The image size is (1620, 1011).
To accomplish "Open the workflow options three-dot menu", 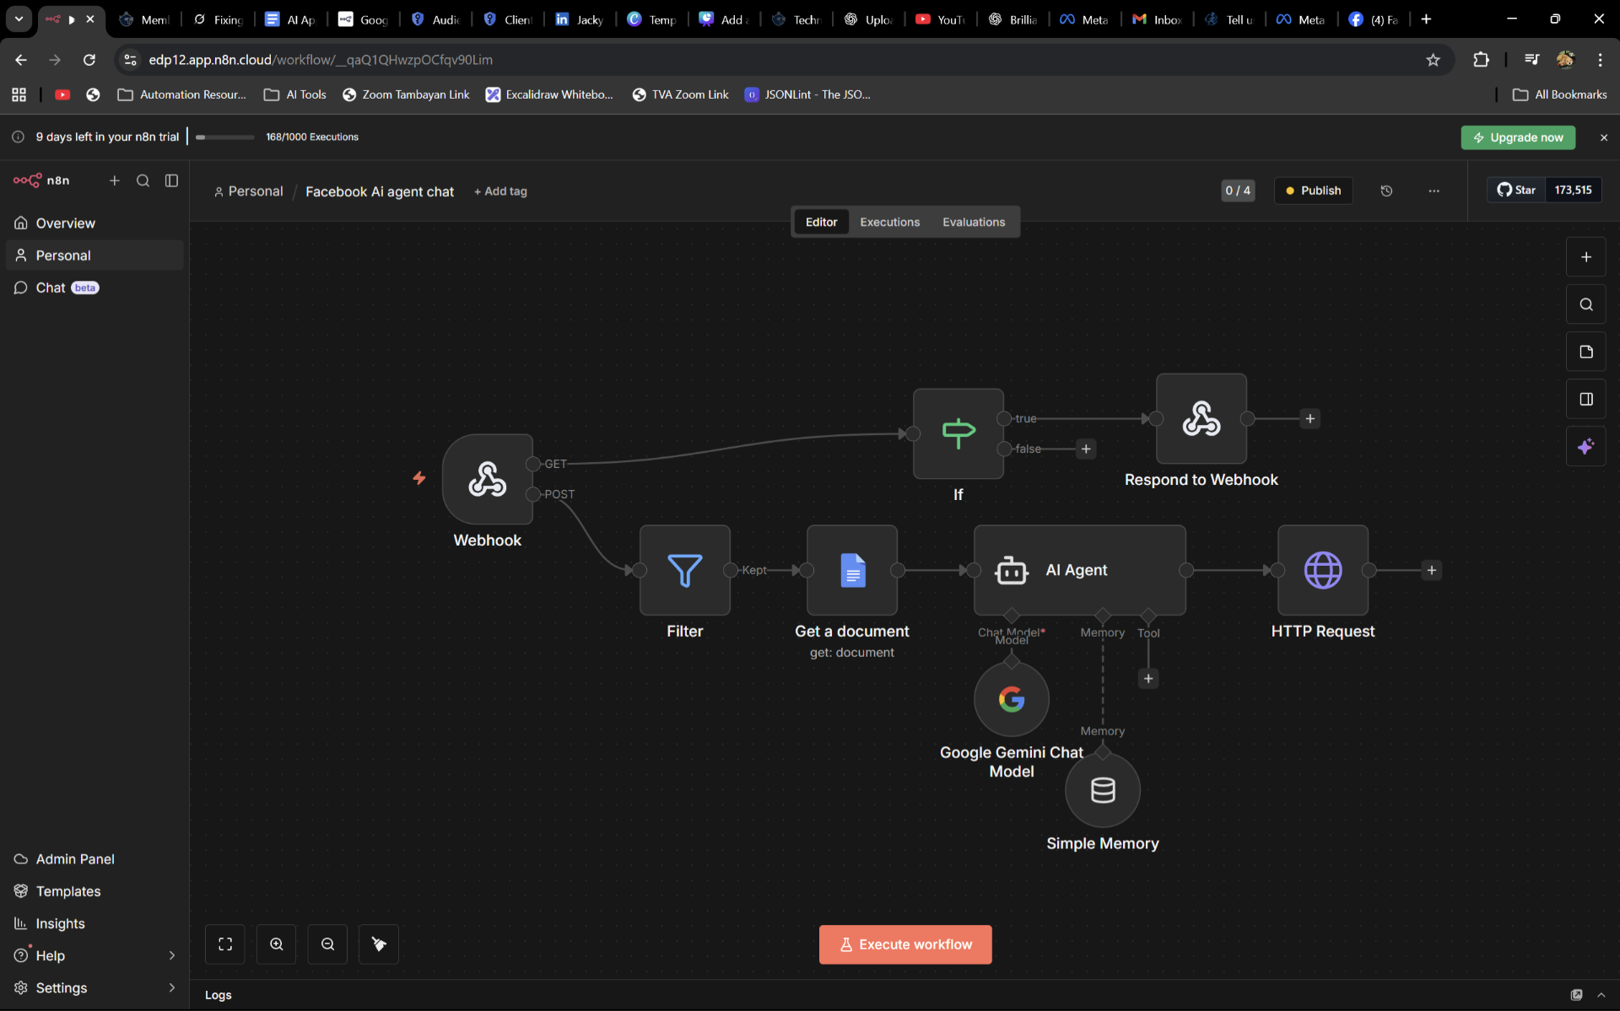I will click(1434, 191).
